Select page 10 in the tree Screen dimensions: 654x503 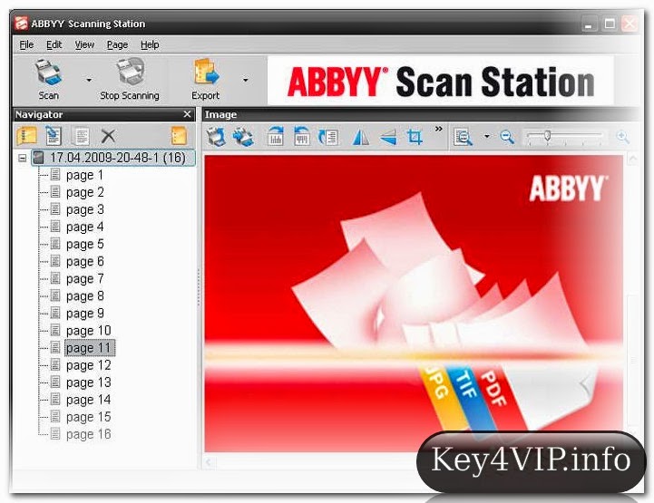click(x=88, y=331)
